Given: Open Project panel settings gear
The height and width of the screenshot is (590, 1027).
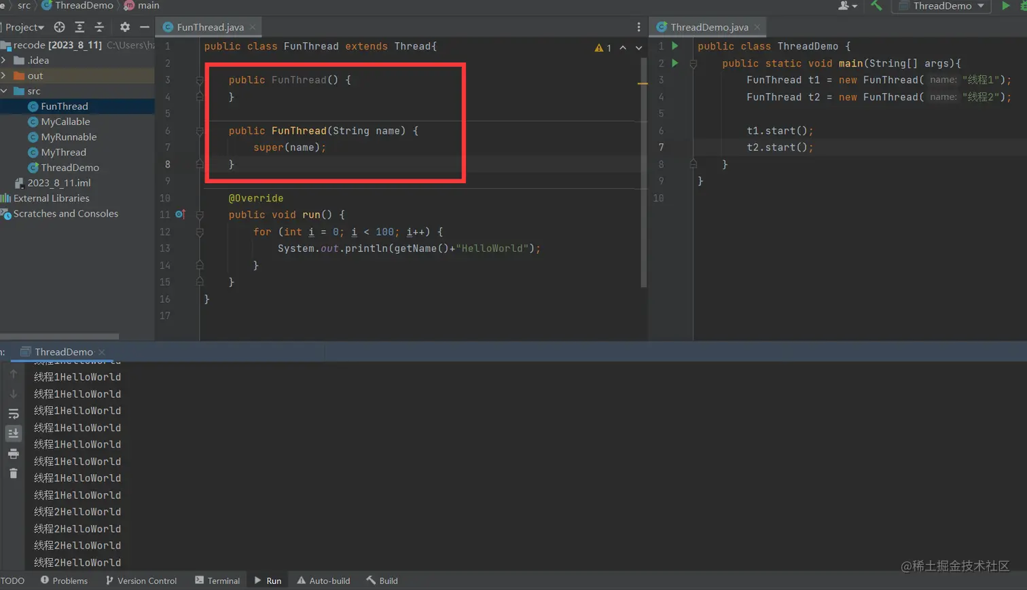Looking at the screenshot, I should 124,27.
